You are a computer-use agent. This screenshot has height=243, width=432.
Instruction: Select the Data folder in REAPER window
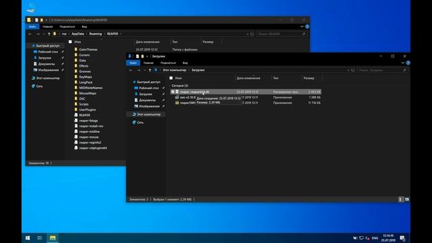[82, 61]
